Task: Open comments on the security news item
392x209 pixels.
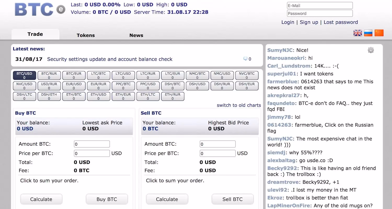Action: tap(247, 59)
